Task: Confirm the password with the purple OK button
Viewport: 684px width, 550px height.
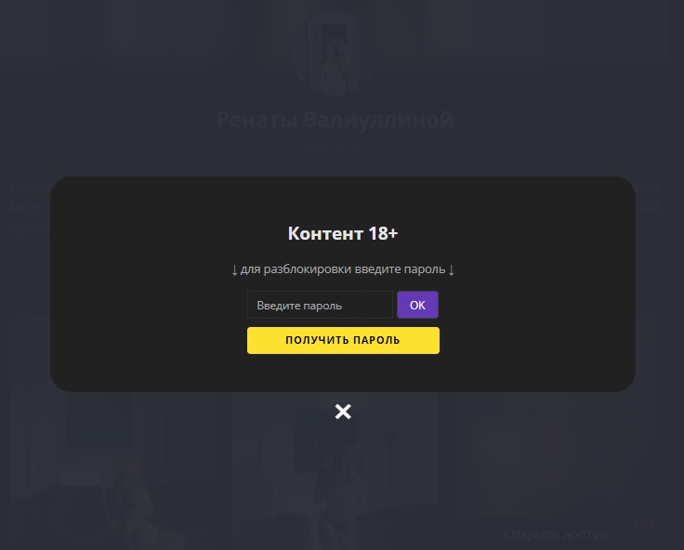Action: click(x=417, y=305)
